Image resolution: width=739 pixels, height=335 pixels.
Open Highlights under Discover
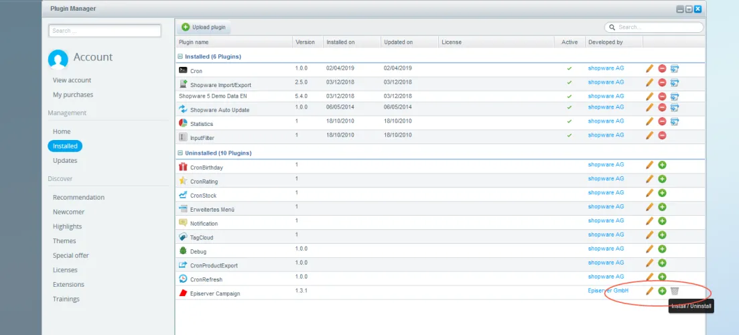pos(68,226)
